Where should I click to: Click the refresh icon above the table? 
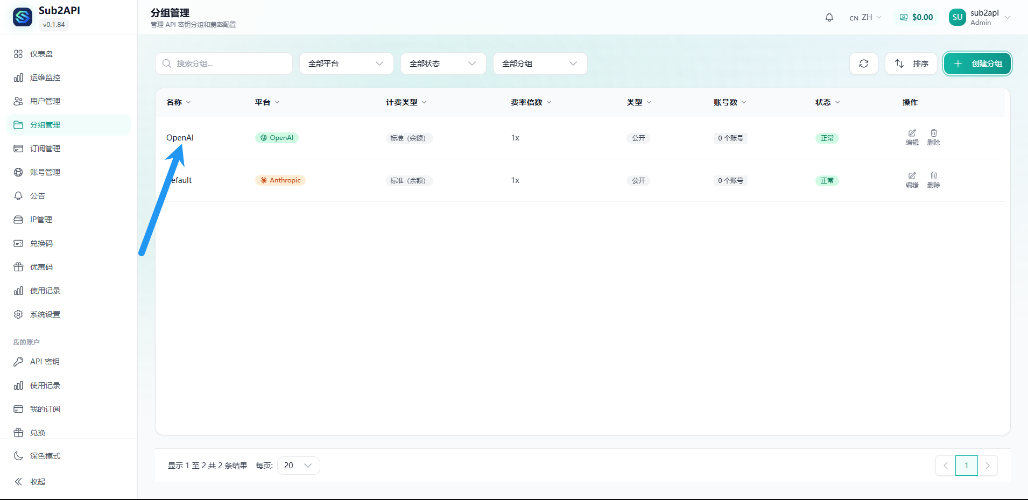(x=864, y=63)
